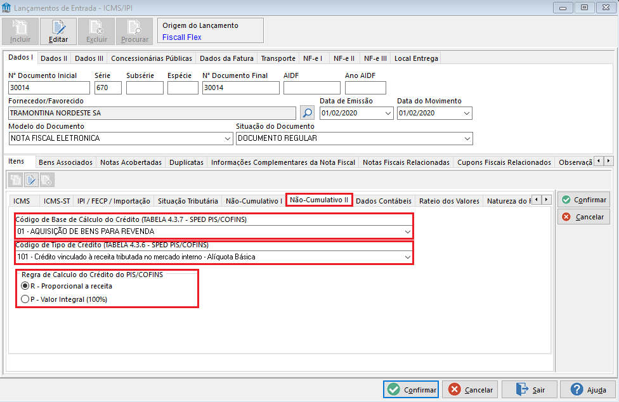Click the application icon in title bar
This screenshot has width=619, height=402.
click(x=6, y=8)
